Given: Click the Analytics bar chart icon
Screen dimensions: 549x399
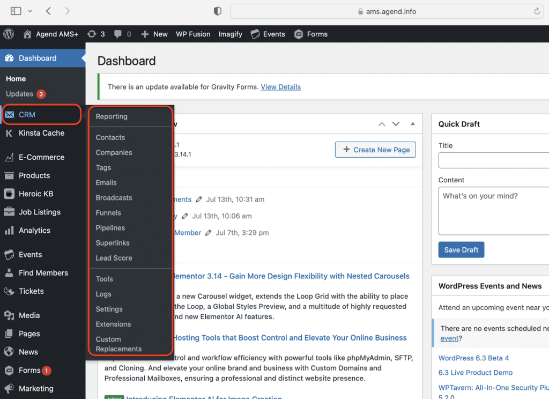Looking at the screenshot, I should [10, 231].
